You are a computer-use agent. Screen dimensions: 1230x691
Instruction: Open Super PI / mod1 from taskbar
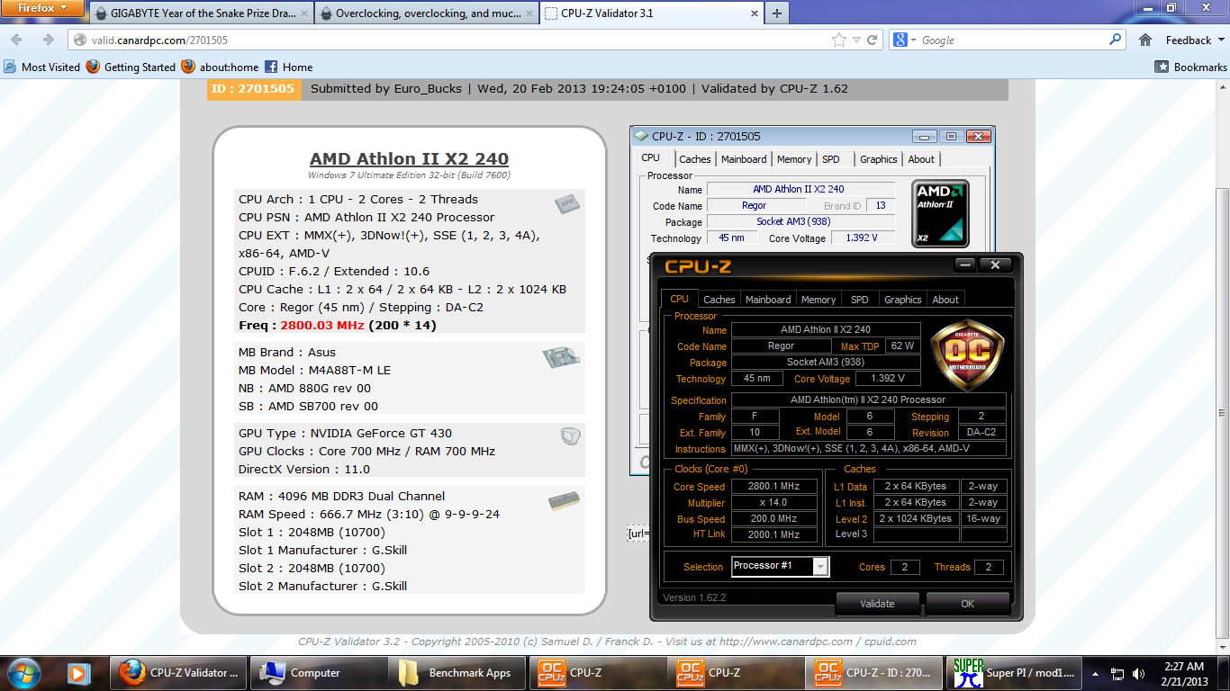point(1015,673)
